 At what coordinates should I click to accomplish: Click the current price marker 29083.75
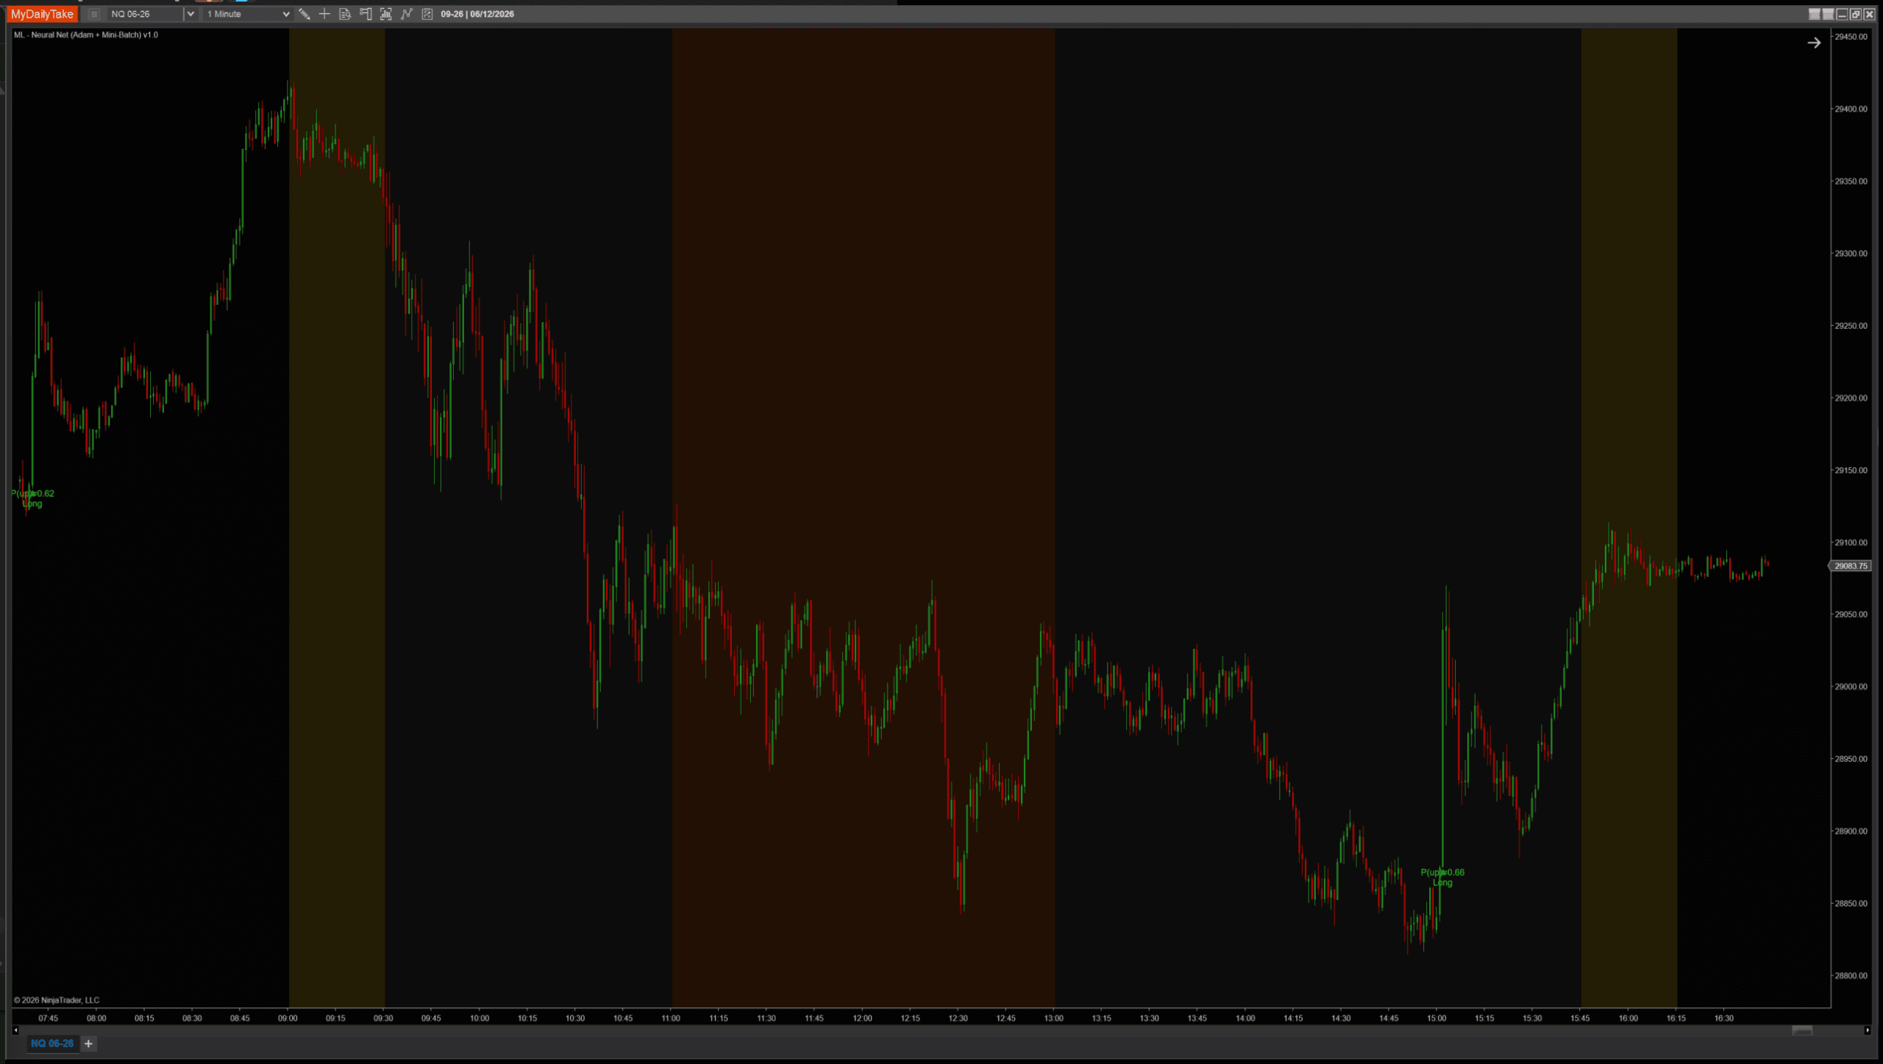(1850, 566)
